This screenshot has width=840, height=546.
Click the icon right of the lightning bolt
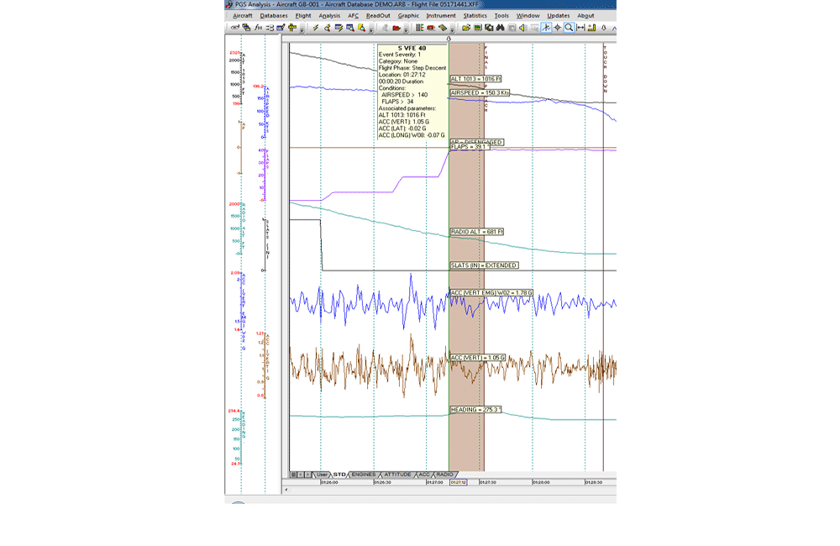[327, 28]
